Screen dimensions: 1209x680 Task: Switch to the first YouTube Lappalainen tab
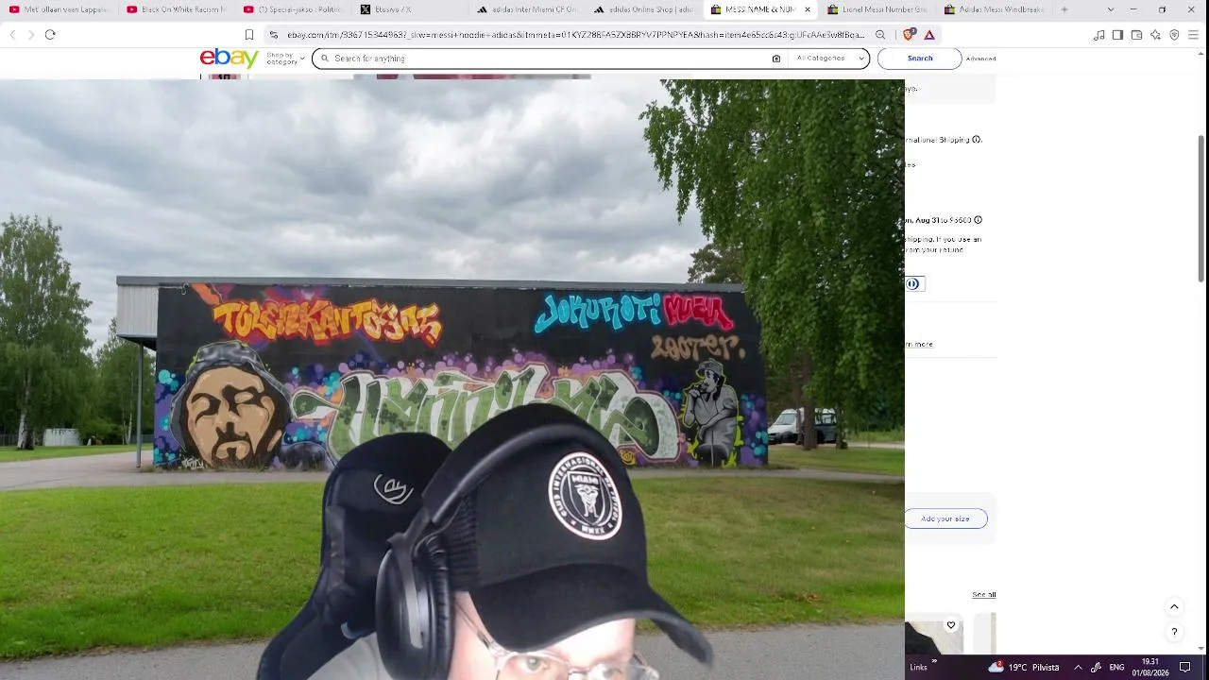(x=60, y=9)
